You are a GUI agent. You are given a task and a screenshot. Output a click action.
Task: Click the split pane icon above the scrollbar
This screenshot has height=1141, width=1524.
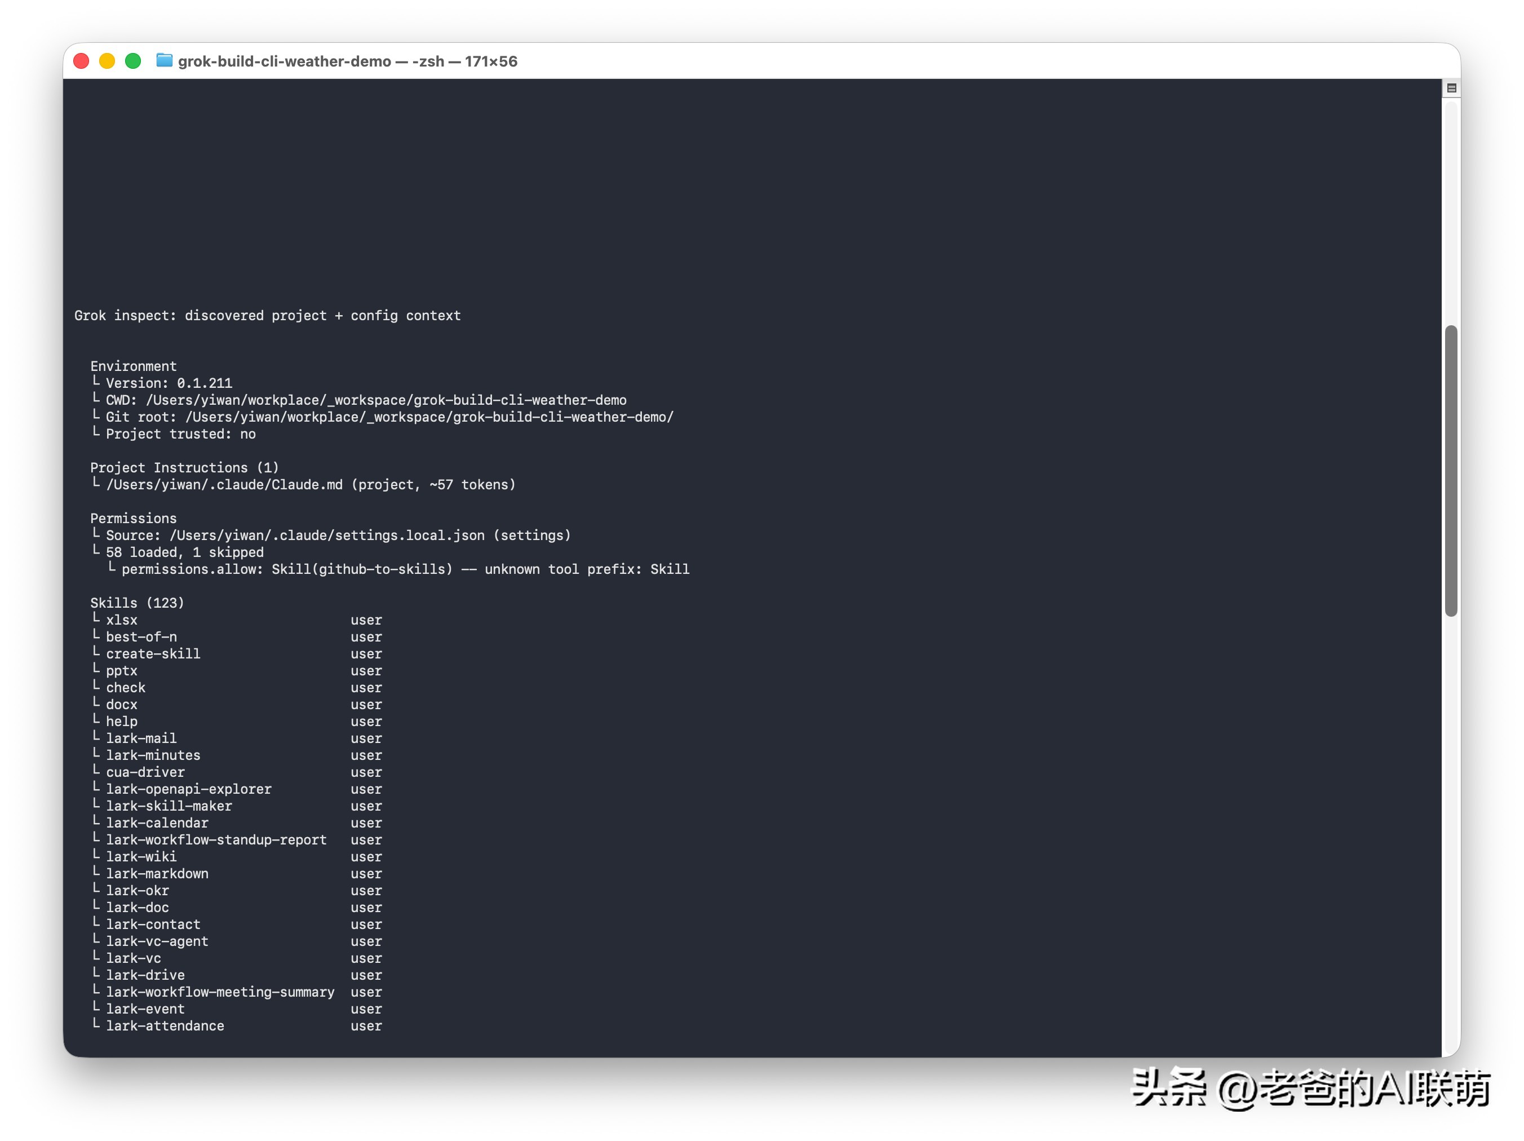(1451, 87)
